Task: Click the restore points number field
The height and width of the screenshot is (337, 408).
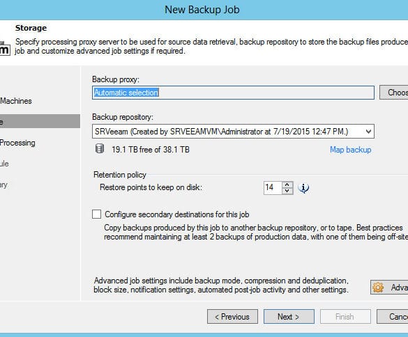Action: (273, 187)
